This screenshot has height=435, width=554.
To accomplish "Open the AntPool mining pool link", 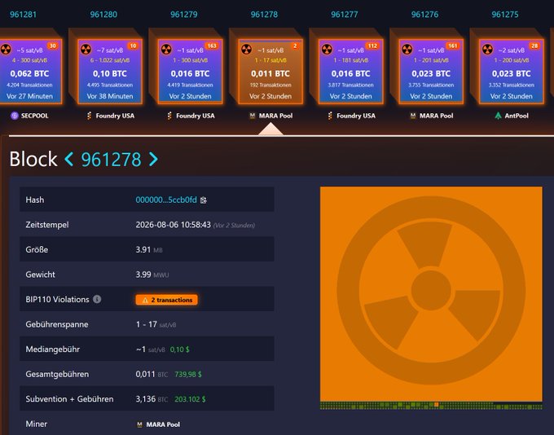I will point(512,116).
